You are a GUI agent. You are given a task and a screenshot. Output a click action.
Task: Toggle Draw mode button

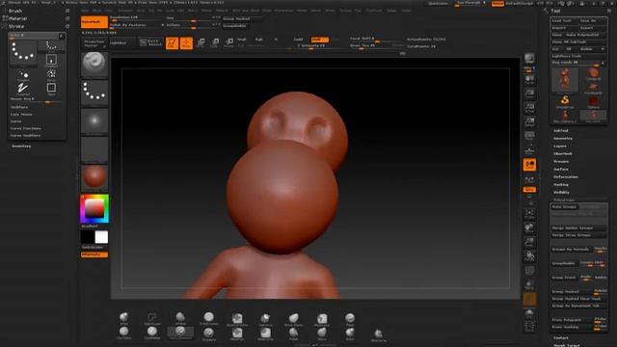click(186, 42)
